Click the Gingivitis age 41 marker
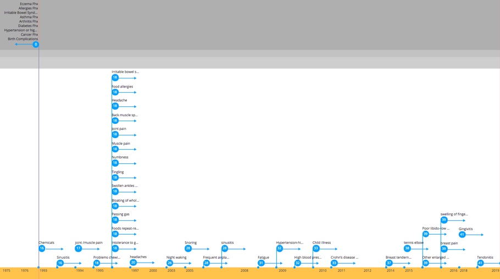The height and width of the screenshot is (279, 500). [x=462, y=235]
